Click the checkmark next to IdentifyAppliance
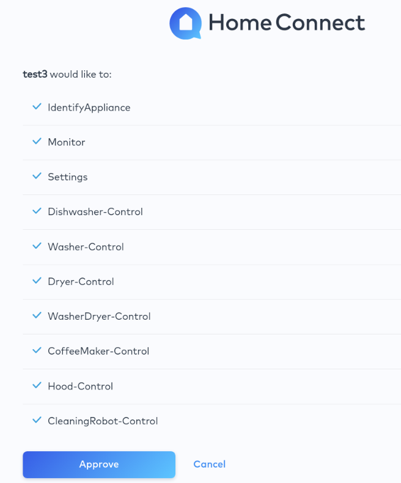 click(x=36, y=107)
